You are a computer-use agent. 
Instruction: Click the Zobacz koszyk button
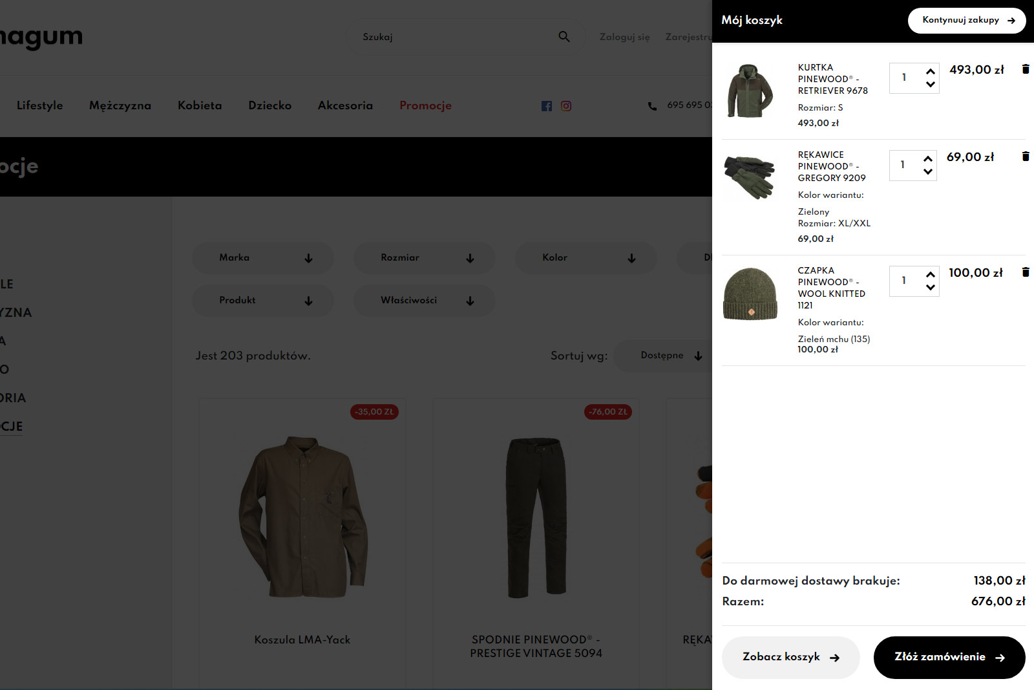pos(790,657)
